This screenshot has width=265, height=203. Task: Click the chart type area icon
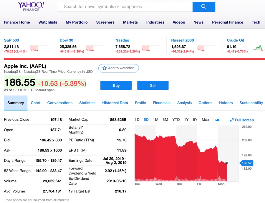click(x=217, y=120)
